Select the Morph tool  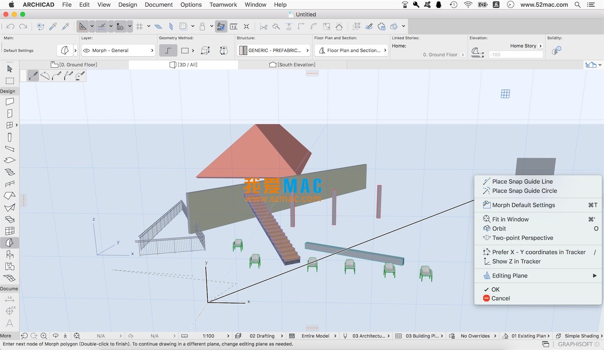coord(10,243)
